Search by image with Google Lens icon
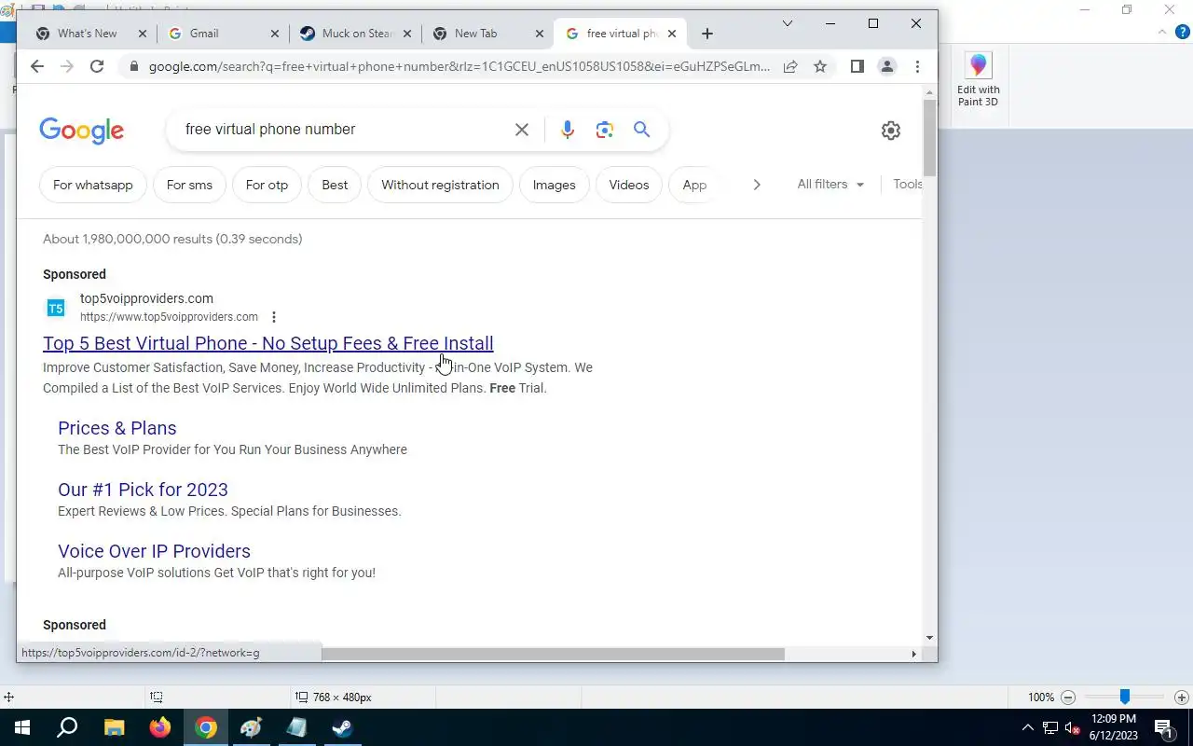 click(x=605, y=130)
